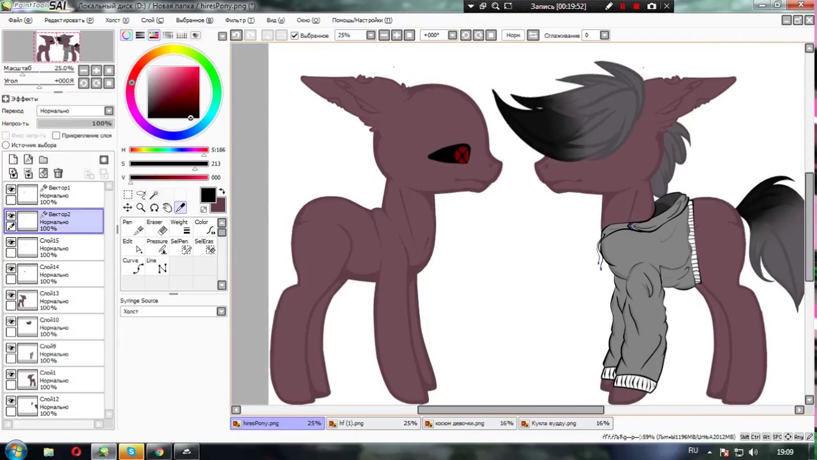Screen dimensions: 817x460
Task: Choose the vector Eraser tool
Action: pos(157,227)
